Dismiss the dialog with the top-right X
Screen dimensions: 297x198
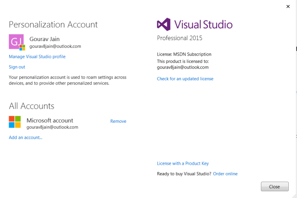tap(288, 6)
